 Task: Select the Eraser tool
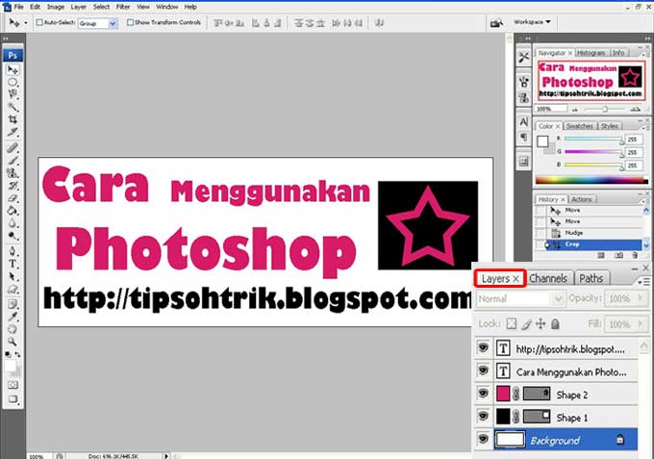(x=13, y=198)
